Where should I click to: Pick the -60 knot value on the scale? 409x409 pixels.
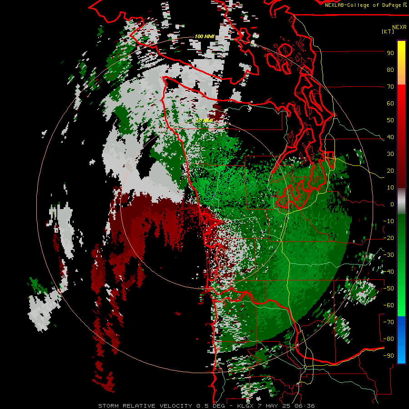tap(389, 305)
